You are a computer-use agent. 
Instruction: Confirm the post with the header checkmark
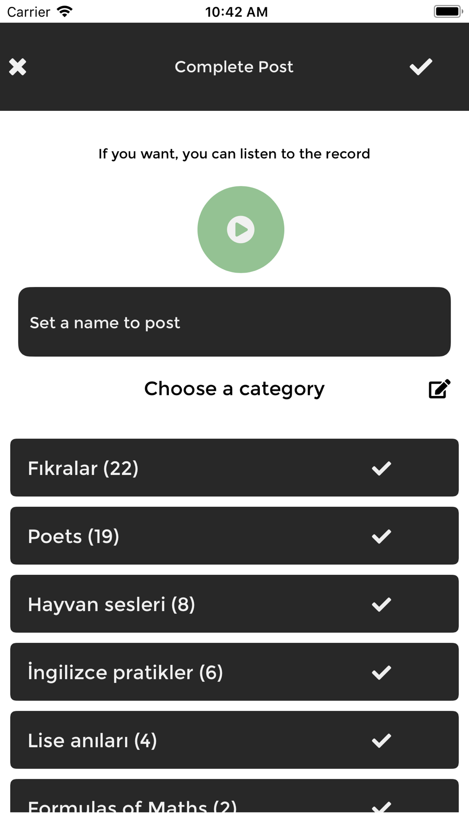[x=421, y=67]
